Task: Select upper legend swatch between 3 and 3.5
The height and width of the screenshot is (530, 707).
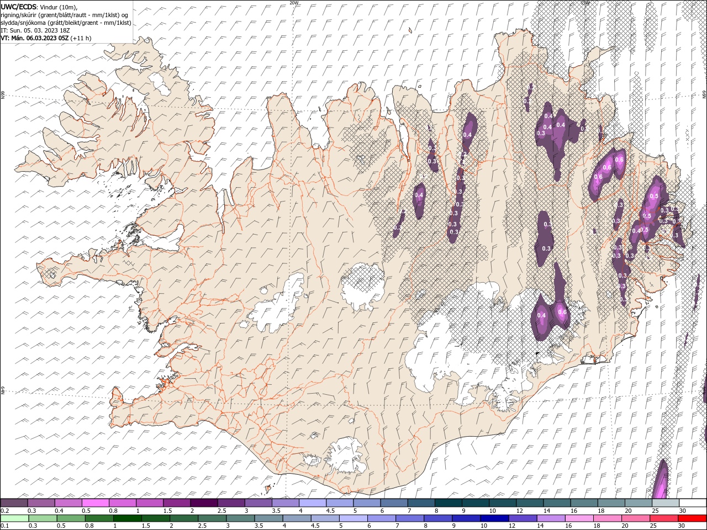Action: point(258,503)
